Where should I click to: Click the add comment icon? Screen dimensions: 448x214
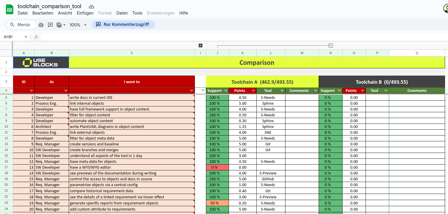(x=50, y=25)
